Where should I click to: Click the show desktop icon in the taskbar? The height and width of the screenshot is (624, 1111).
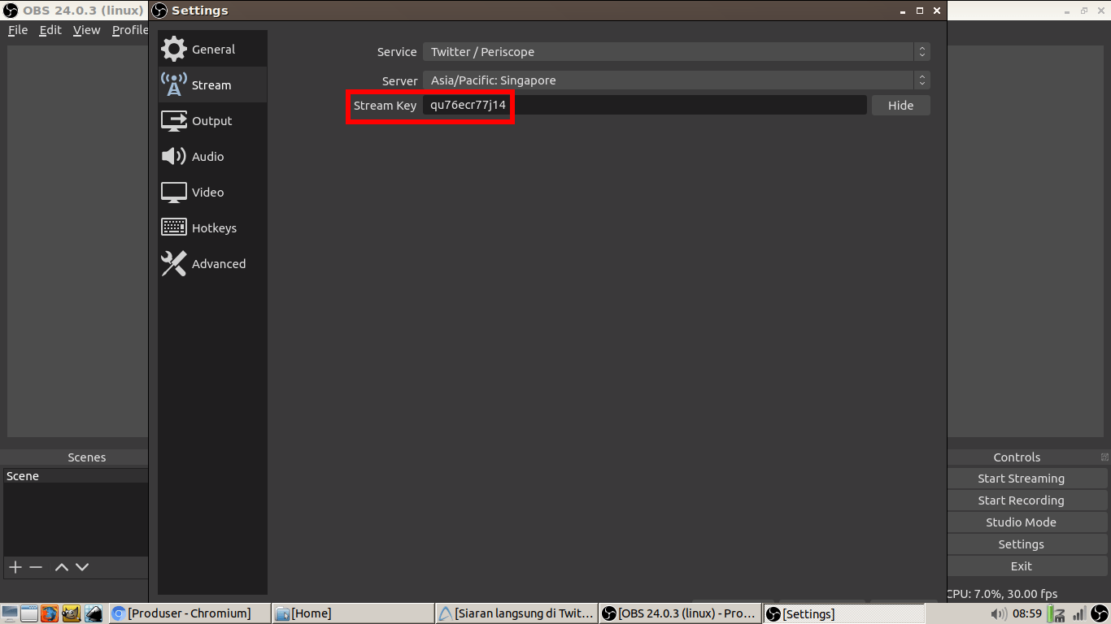[10, 613]
